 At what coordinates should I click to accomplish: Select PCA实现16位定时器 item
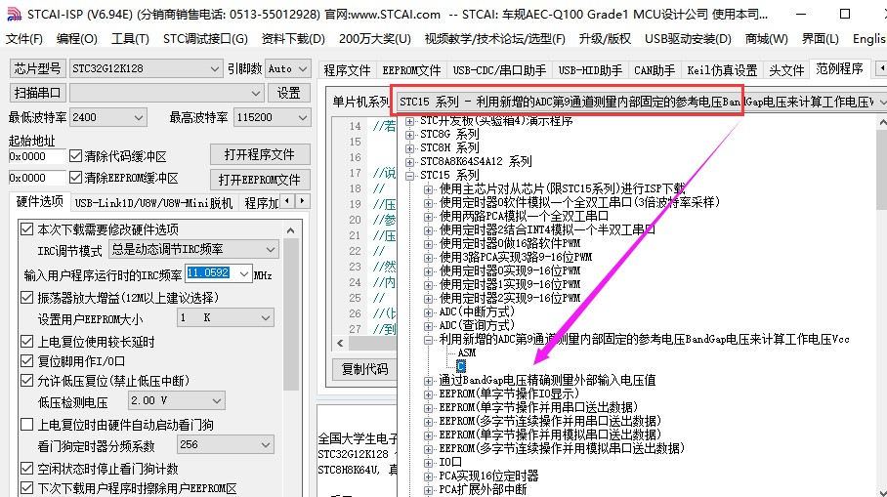(x=488, y=476)
